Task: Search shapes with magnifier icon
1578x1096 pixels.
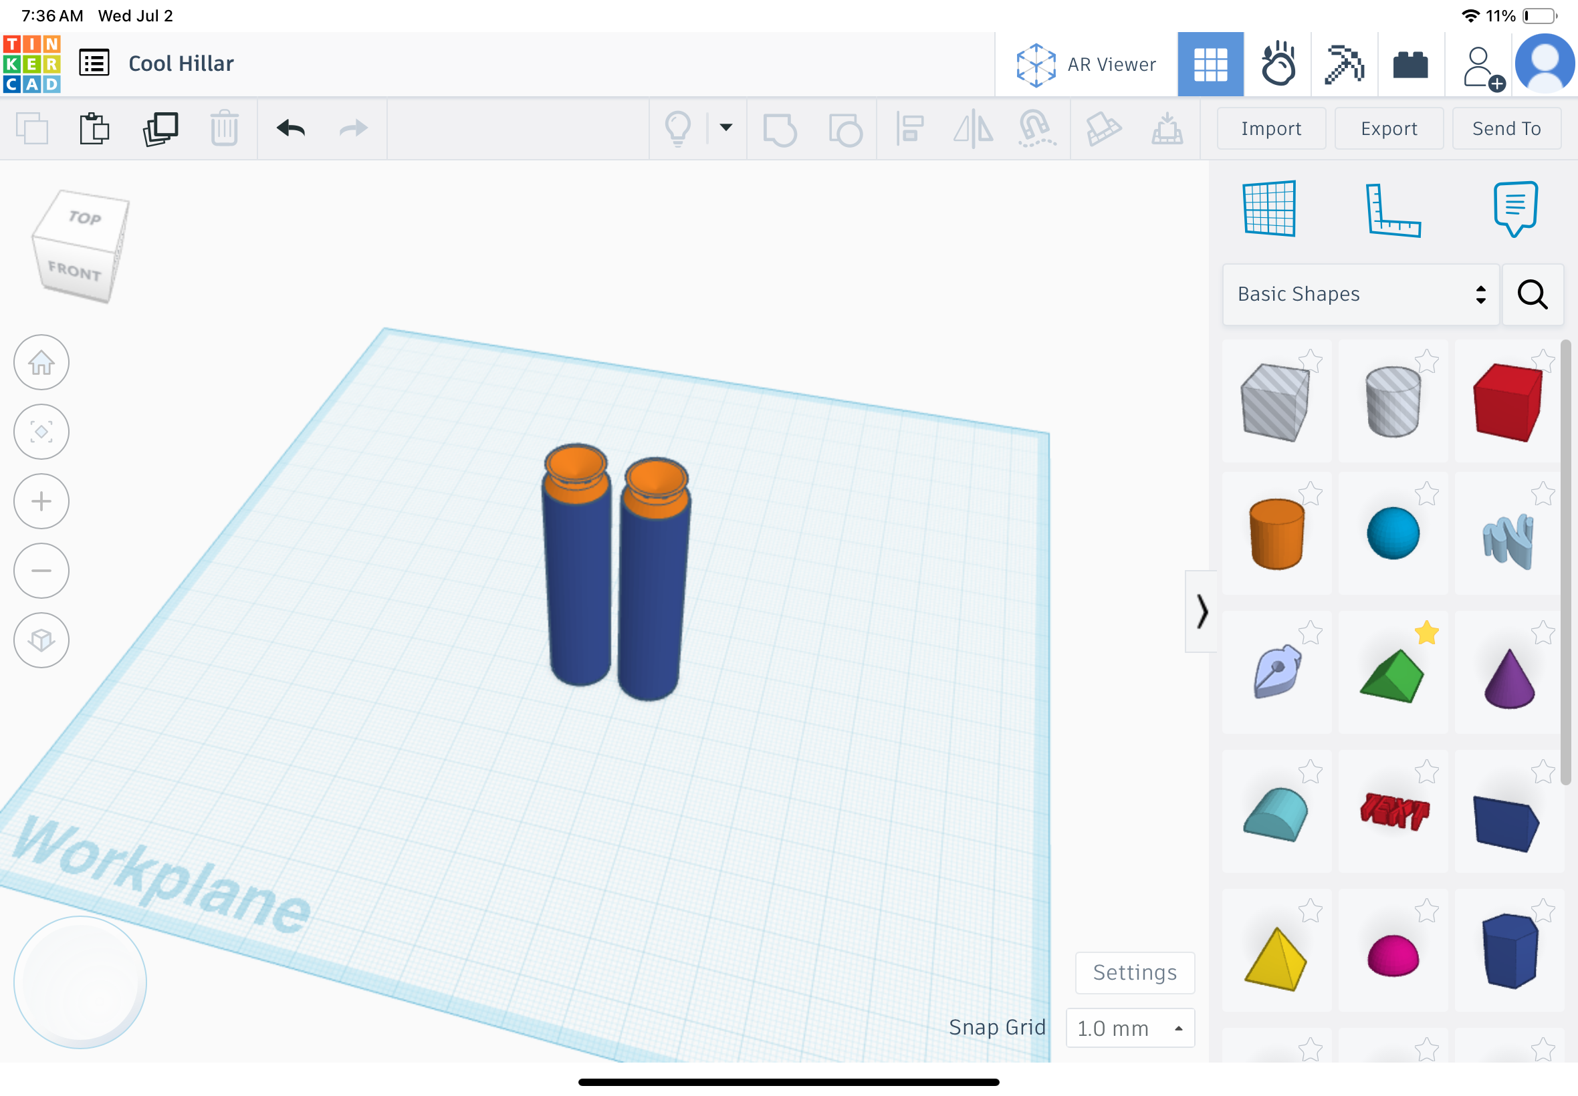Action: click(x=1532, y=295)
